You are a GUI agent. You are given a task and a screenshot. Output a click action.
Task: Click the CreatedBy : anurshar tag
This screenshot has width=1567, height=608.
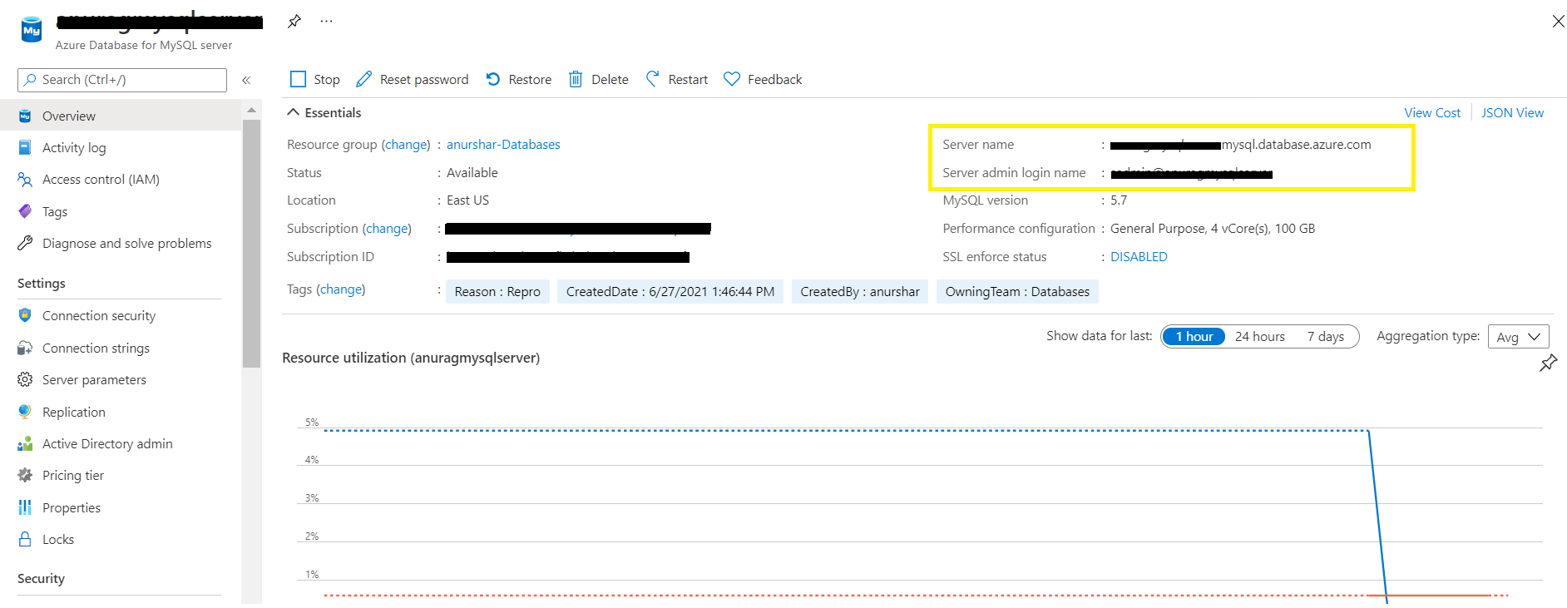(860, 291)
